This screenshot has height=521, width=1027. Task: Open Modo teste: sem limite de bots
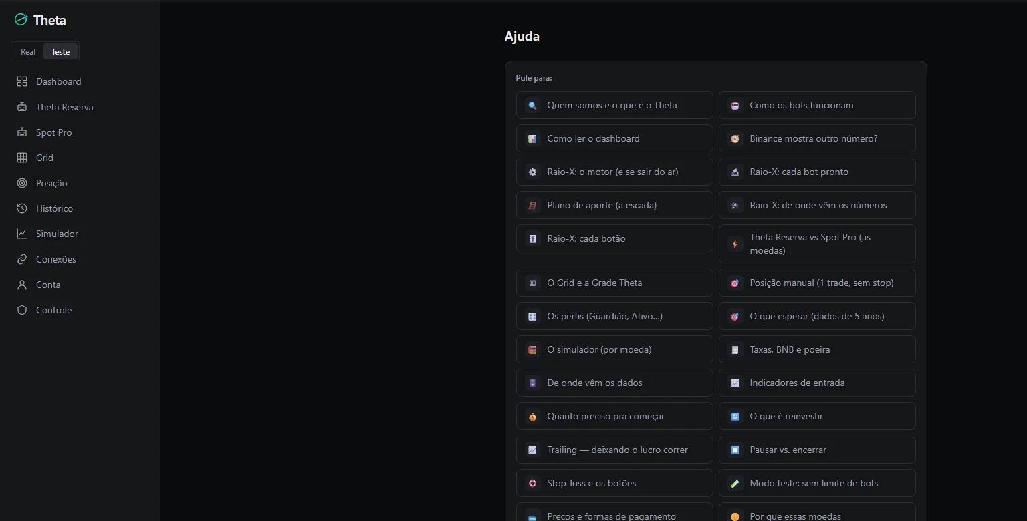pyautogui.click(x=817, y=483)
